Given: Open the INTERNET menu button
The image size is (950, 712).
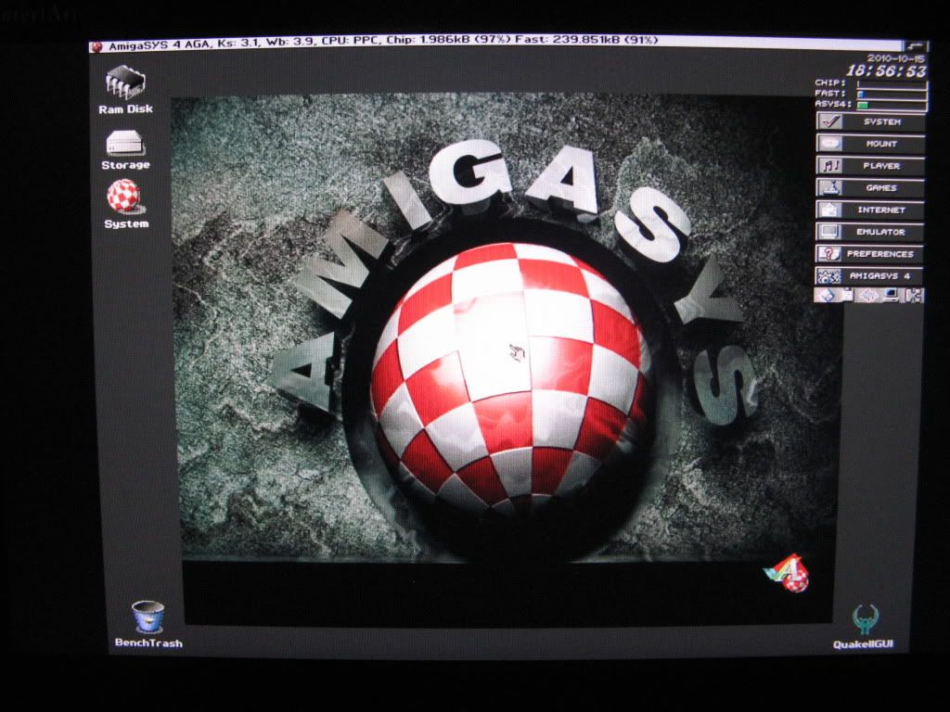Looking at the screenshot, I should (x=870, y=210).
